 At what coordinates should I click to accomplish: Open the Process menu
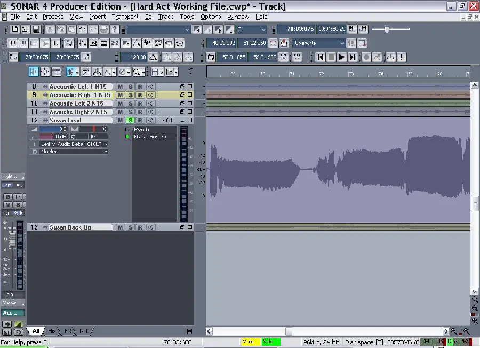point(53,17)
